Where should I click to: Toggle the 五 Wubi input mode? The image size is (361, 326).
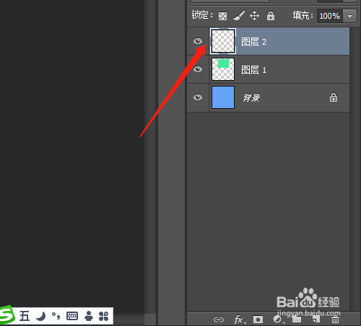[25, 316]
